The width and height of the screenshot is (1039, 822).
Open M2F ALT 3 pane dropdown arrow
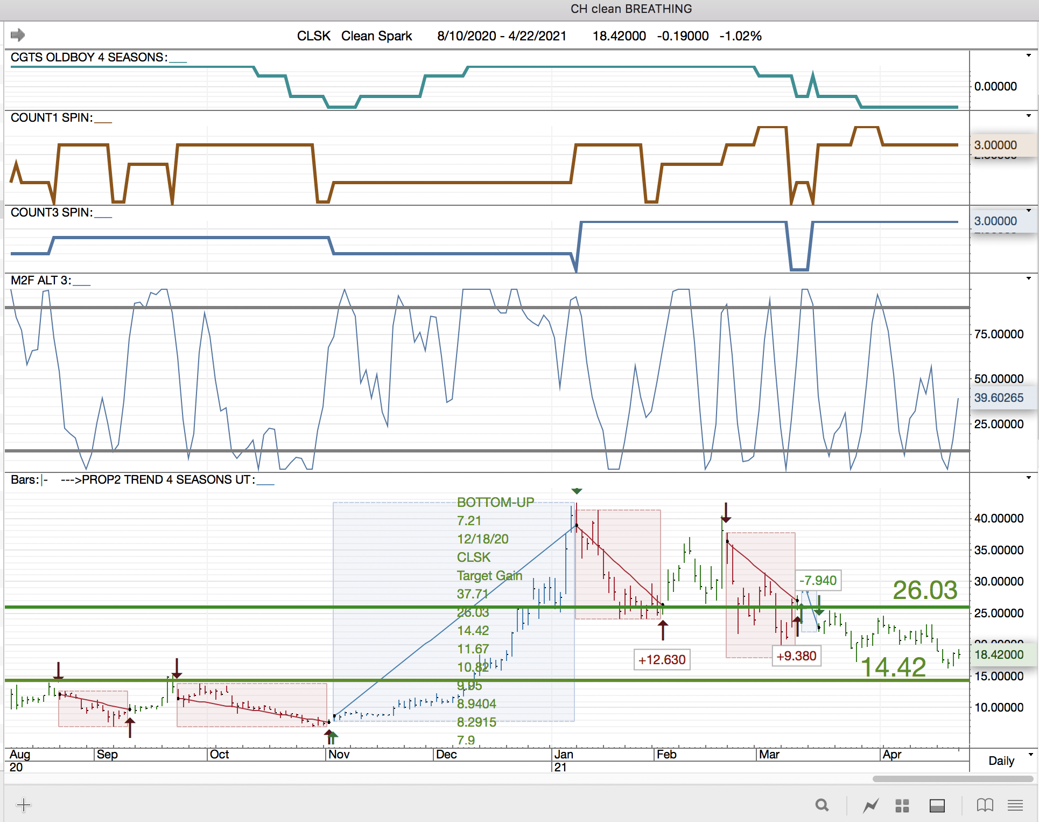1028,278
